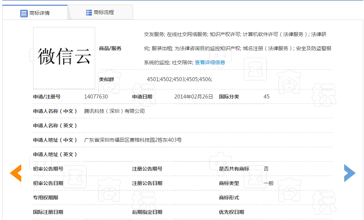Click the 微信云 trademark image
This screenshot has width=364, height=220.
click(x=64, y=58)
